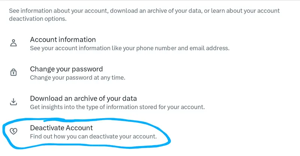Click the blue hand-drawn circle outline
The image size is (300, 156).
(x=169, y=138)
